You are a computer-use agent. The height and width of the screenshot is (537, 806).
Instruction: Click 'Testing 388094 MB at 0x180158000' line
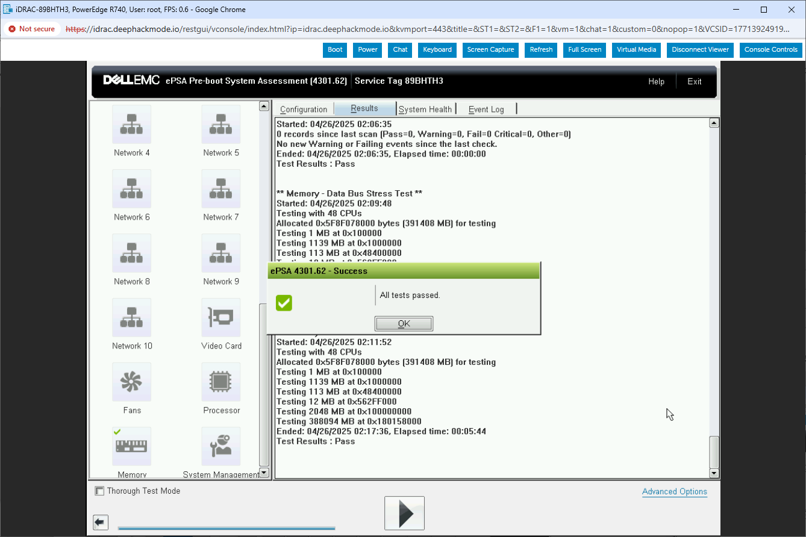click(x=349, y=421)
